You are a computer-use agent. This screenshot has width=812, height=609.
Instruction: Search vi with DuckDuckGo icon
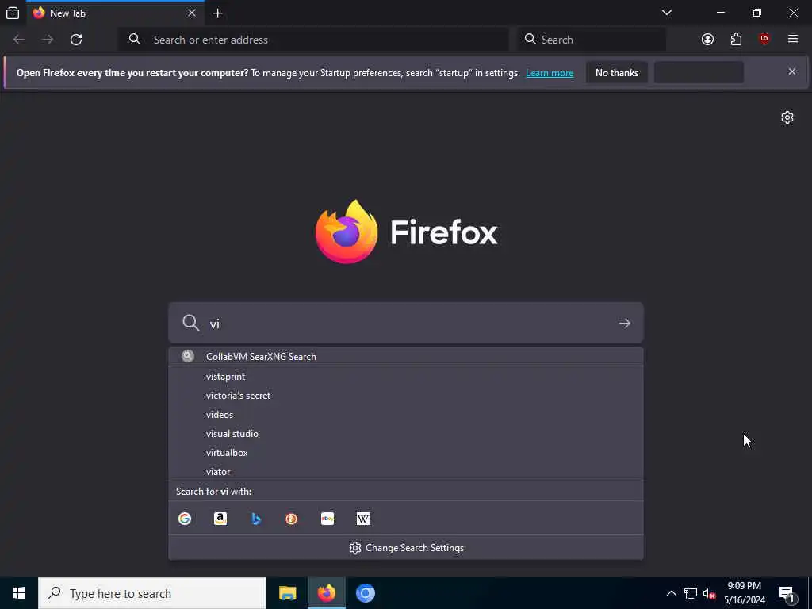pyautogui.click(x=292, y=519)
